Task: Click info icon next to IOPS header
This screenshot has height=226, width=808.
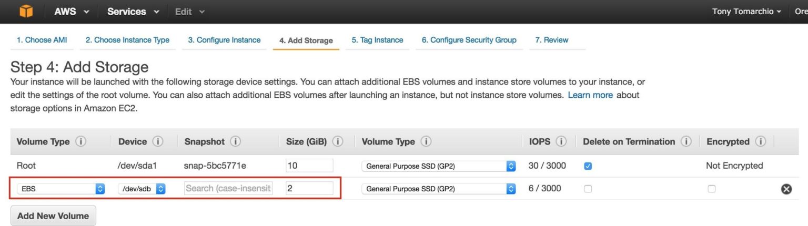Action: pos(561,142)
